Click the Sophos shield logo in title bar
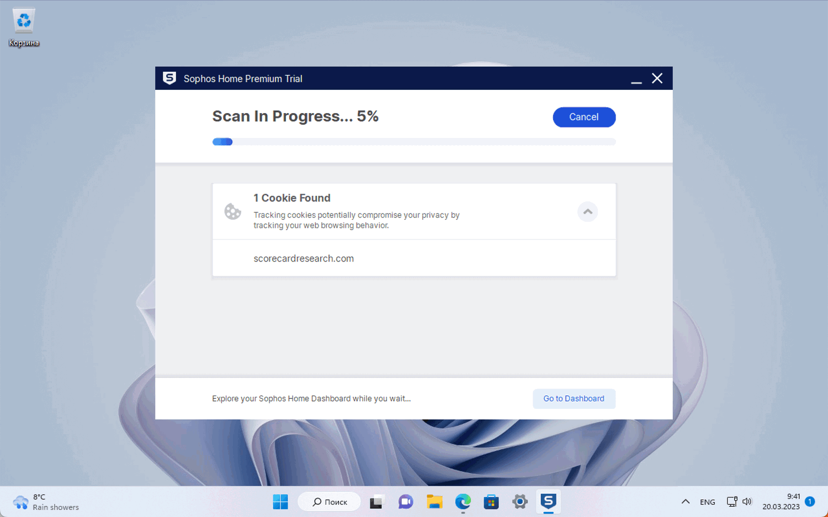 (x=169, y=78)
